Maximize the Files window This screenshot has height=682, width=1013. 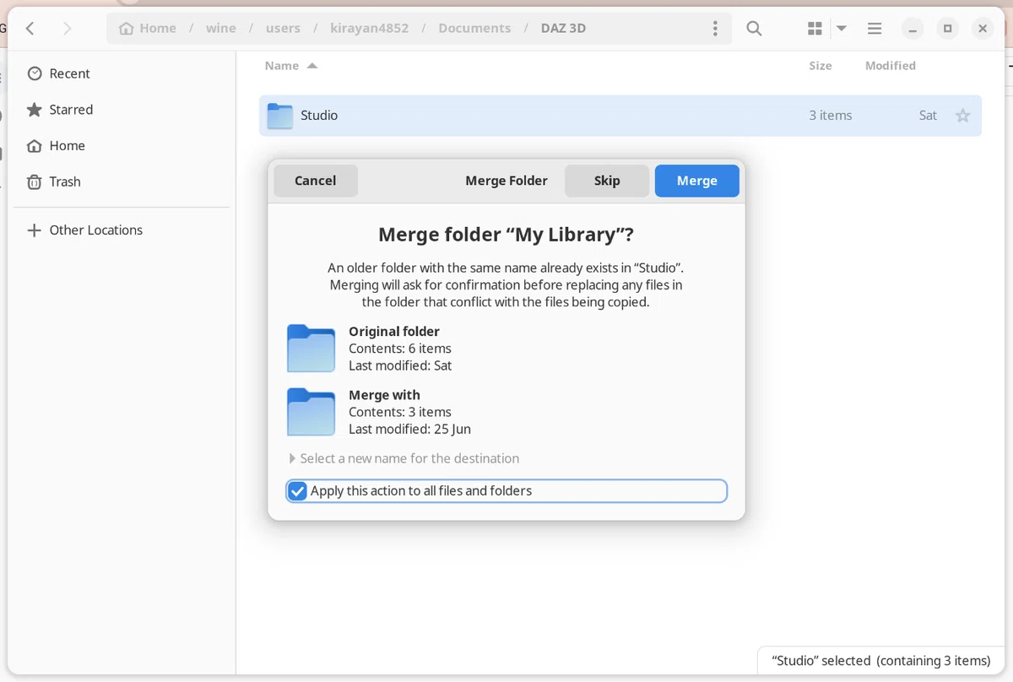(x=947, y=29)
